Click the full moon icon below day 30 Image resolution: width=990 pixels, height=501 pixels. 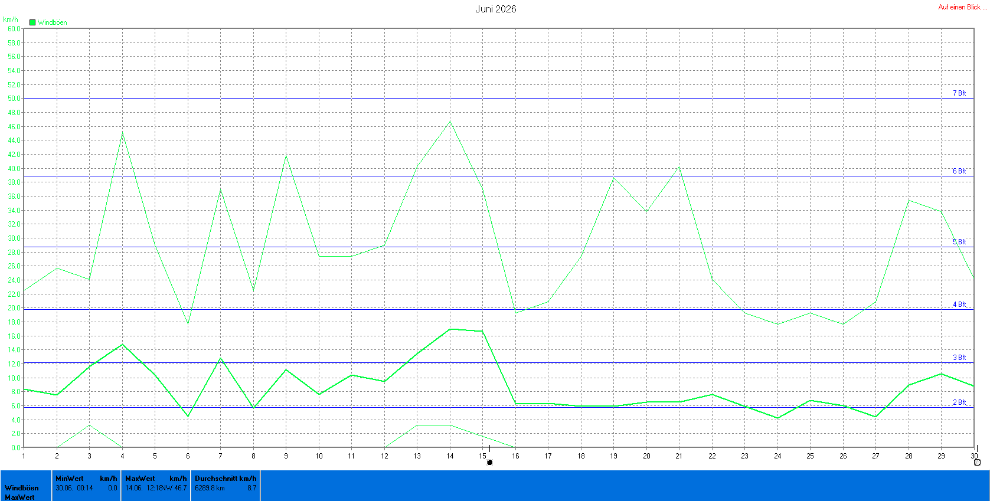pyautogui.click(x=977, y=462)
